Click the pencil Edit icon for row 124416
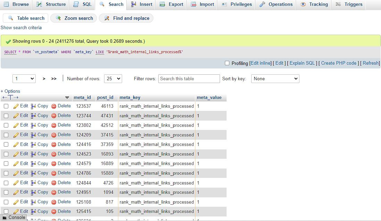Screen dimensions: 381x221 tap(16, 145)
